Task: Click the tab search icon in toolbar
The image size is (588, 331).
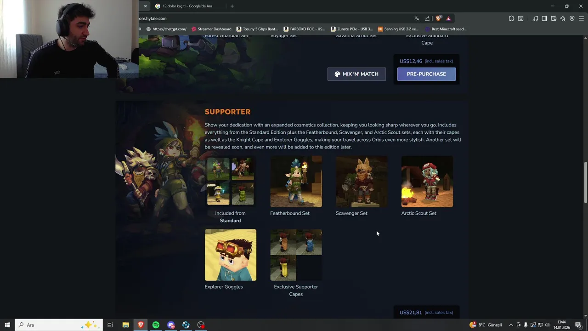Action: click(x=520, y=18)
